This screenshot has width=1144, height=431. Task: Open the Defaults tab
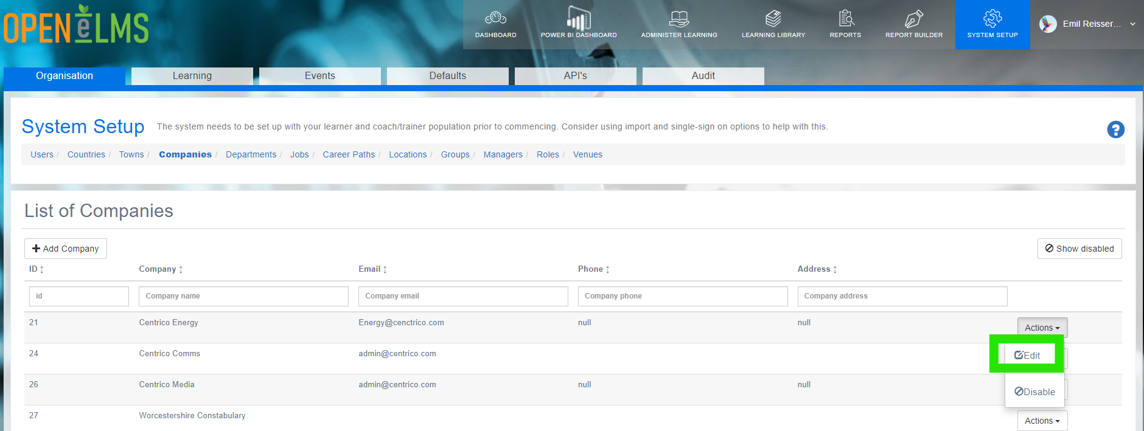pos(448,76)
